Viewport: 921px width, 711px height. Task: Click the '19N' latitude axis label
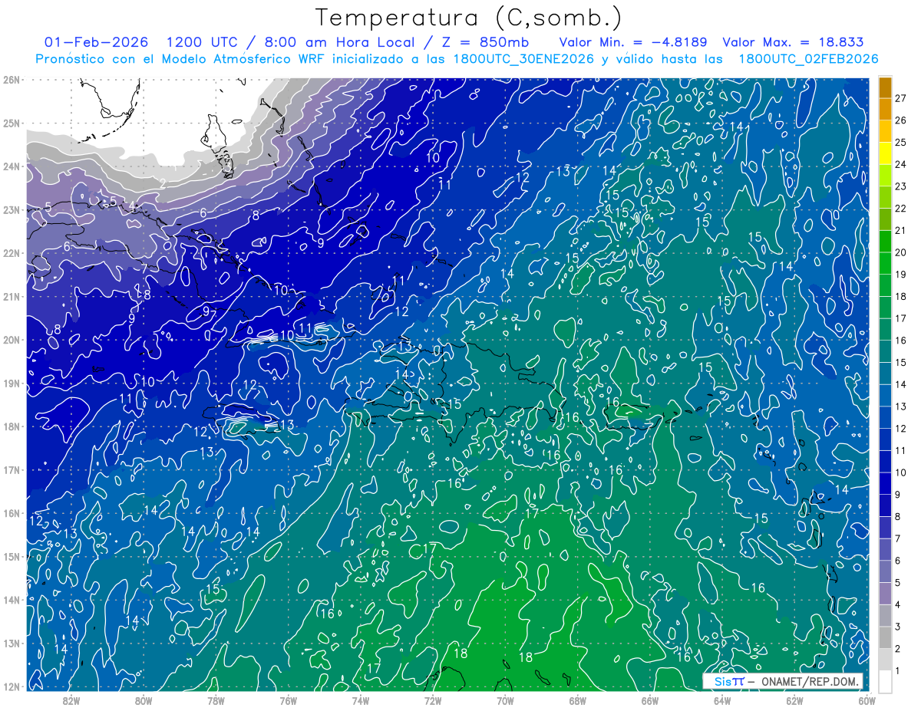12,383
